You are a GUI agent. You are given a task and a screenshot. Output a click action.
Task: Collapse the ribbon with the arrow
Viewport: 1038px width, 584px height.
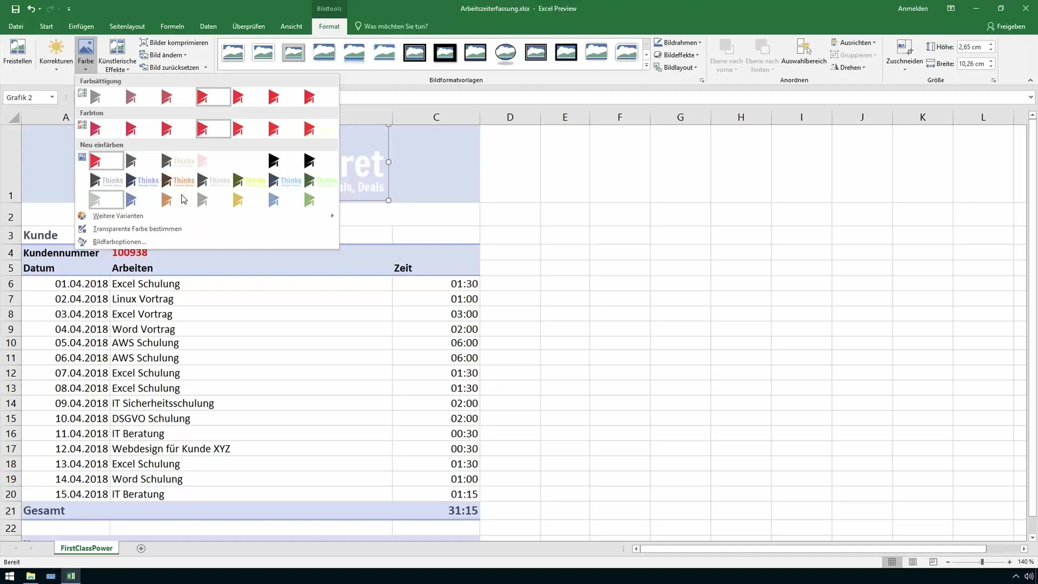tap(1030, 80)
